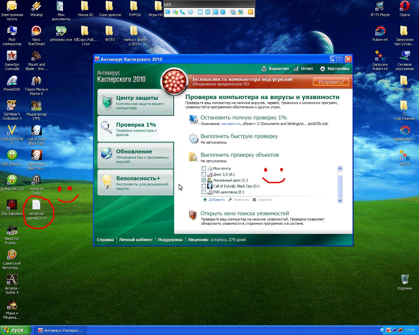The image size is (419, 335).
Task: Click the orange X close icon in top toolbar
Action: coord(250,12)
